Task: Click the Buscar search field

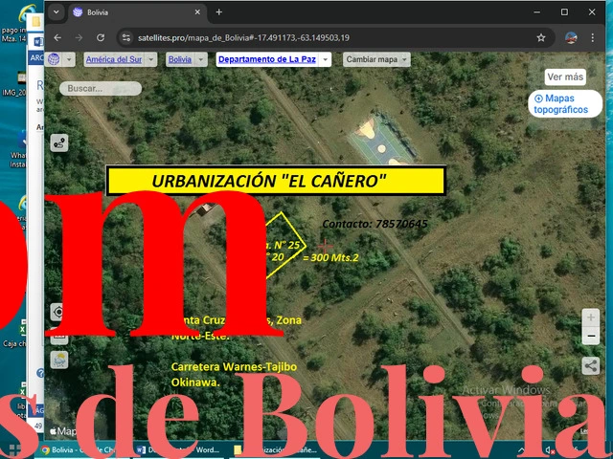Action: [x=101, y=88]
